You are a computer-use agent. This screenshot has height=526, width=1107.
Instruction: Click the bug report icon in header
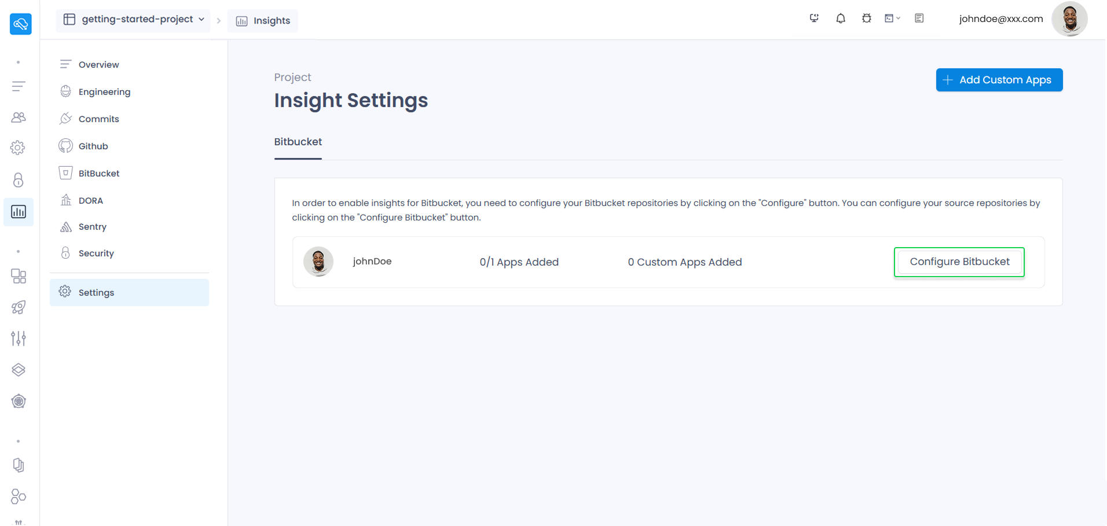pos(867,19)
